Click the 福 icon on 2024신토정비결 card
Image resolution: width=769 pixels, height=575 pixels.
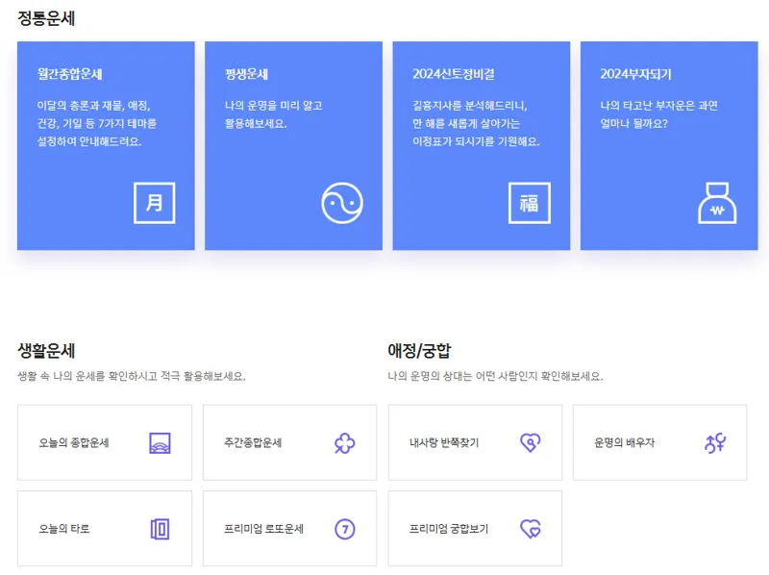click(x=530, y=203)
